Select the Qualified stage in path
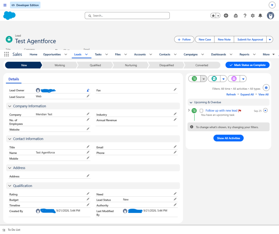 (x=95, y=65)
